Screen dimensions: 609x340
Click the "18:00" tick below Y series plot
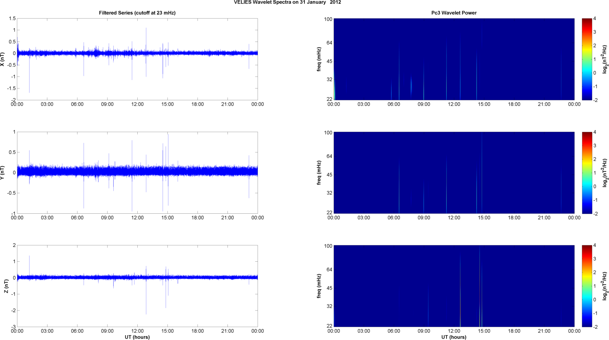click(x=198, y=218)
